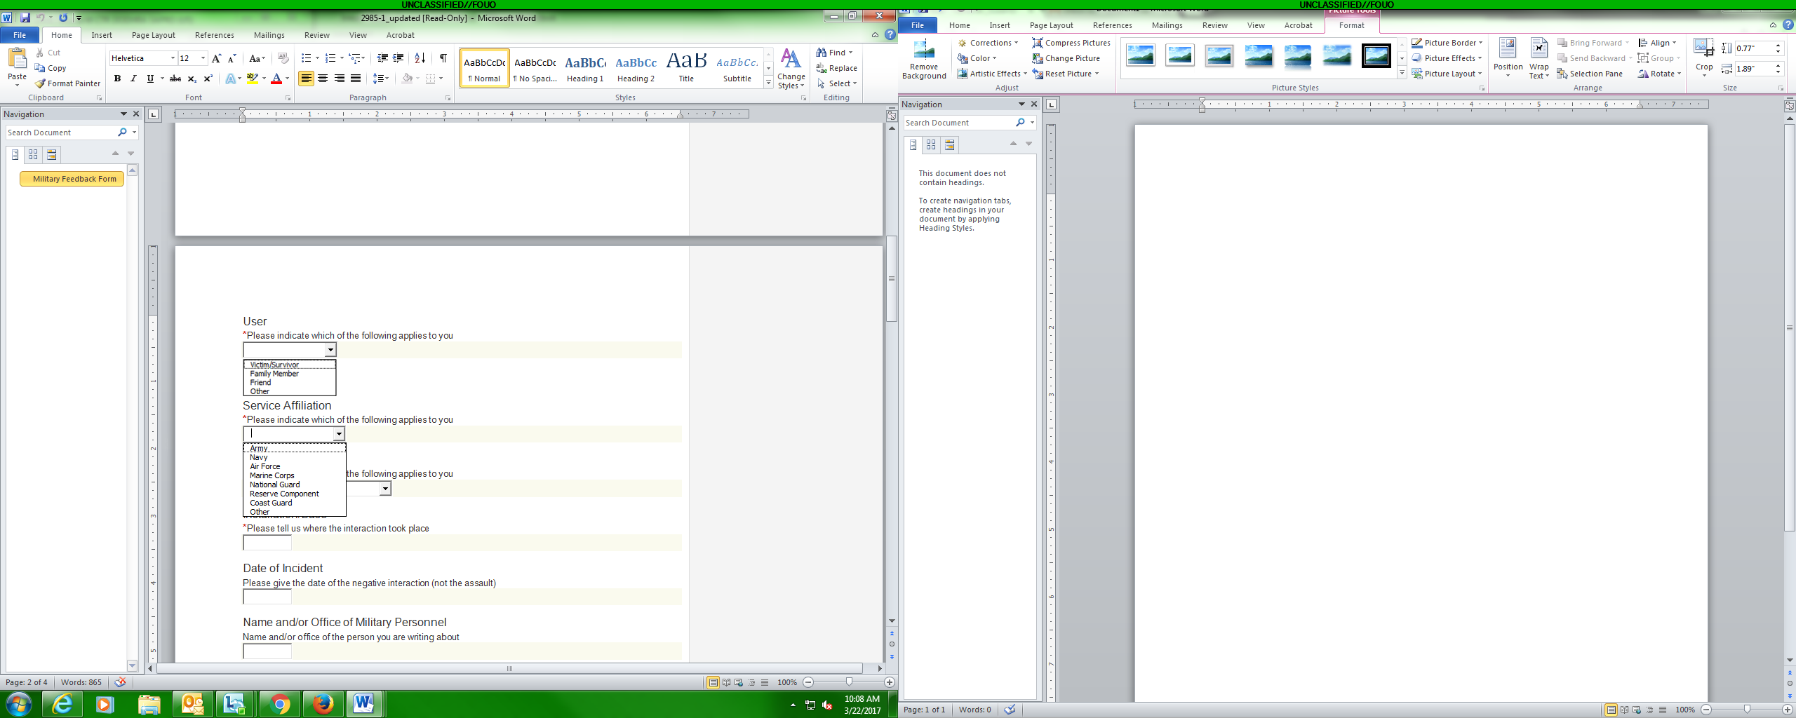Viewport: 1796px width, 718px height.
Task: Open the Service Affiliation dropdown arrow
Action: pyautogui.click(x=339, y=434)
